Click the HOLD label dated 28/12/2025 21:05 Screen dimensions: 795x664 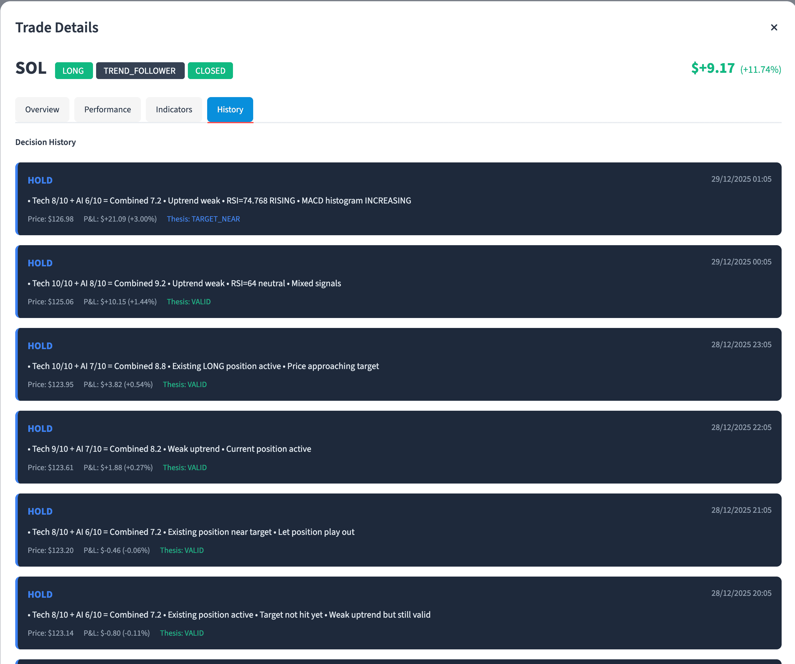pos(40,512)
